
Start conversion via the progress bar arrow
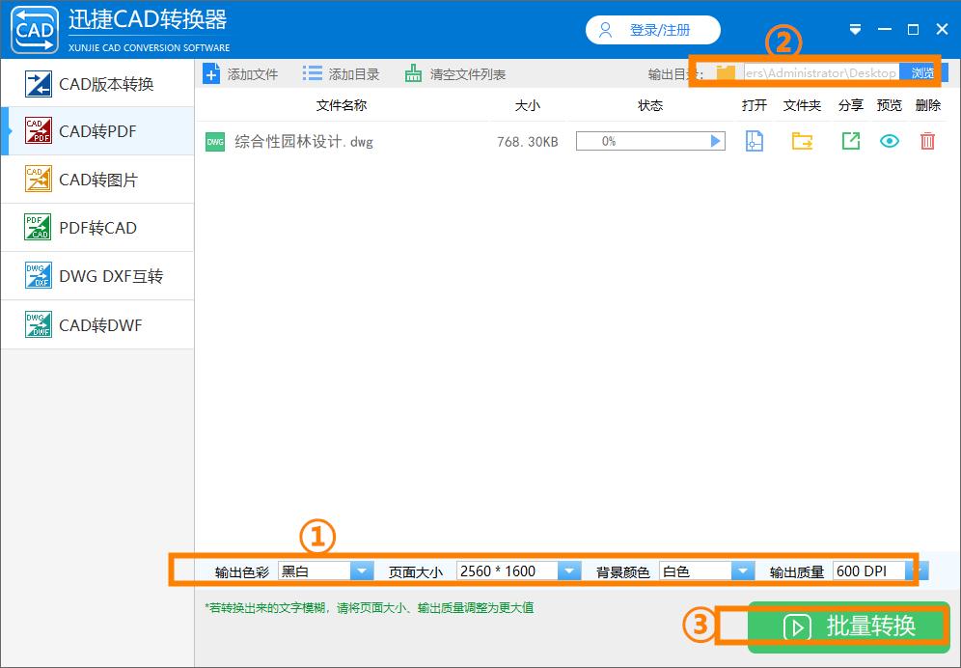coord(714,141)
